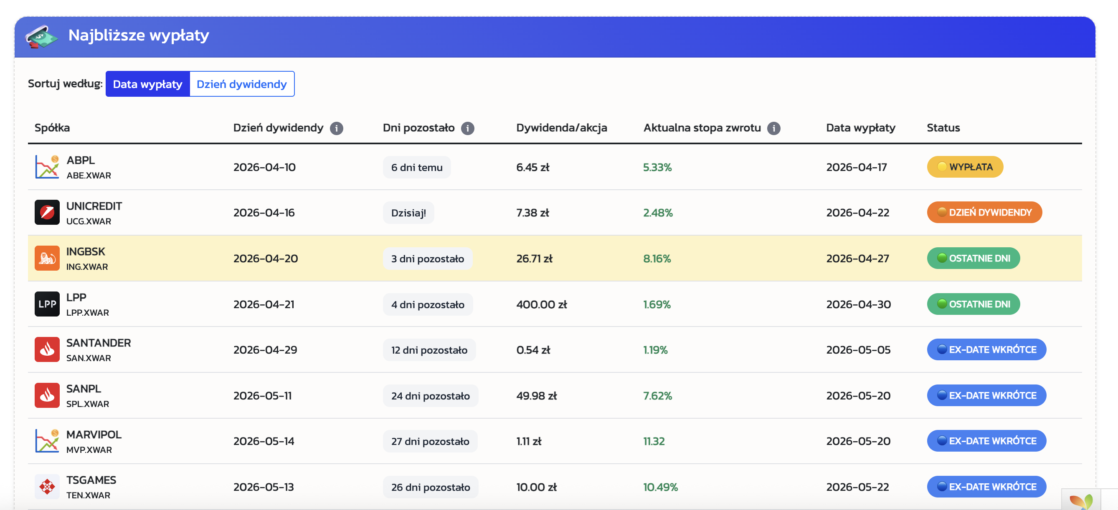Click the SANTANDER row flame logo
The image size is (1118, 510).
click(x=47, y=350)
